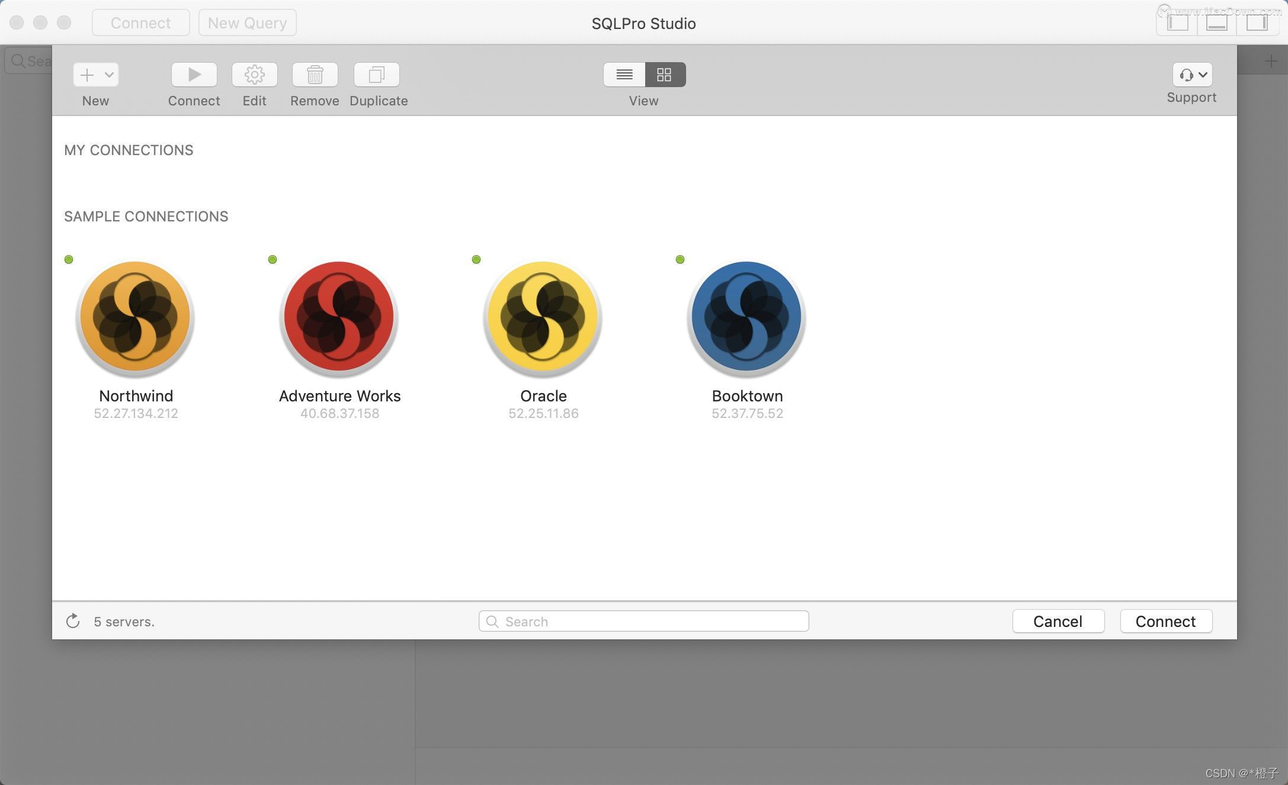The height and width of the screenshot is (785, 1288).
Task: Select the Adventure Works connection icon
Action: 339,317
